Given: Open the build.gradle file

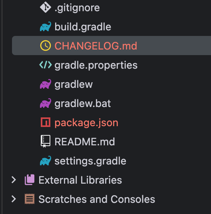Looking at the screenshot, I should click(x=83, y=27).
